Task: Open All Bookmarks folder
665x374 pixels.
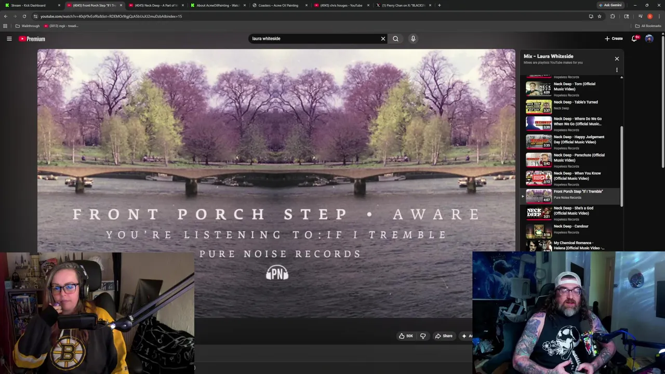Action: point(649,26)
